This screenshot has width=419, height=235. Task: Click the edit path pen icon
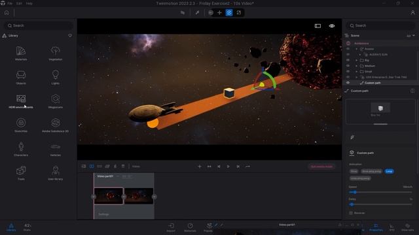[352, 137]
